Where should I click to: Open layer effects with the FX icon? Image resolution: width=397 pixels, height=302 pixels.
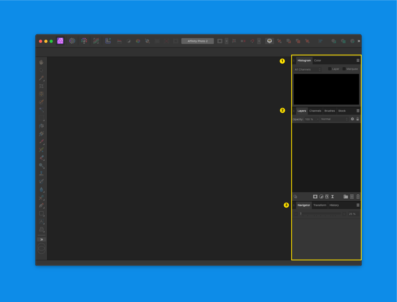[x=328, y=196]
